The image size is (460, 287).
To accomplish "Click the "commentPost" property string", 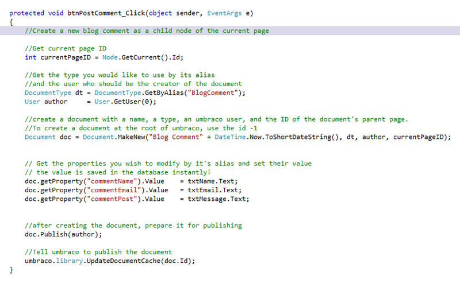I will click(x=112, y=199).
